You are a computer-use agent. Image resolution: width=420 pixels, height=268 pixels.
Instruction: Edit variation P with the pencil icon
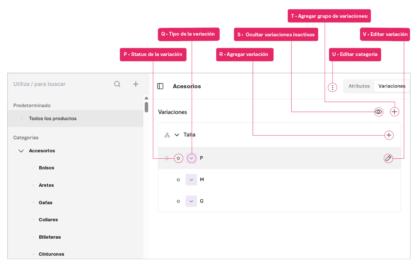(388, 158)
